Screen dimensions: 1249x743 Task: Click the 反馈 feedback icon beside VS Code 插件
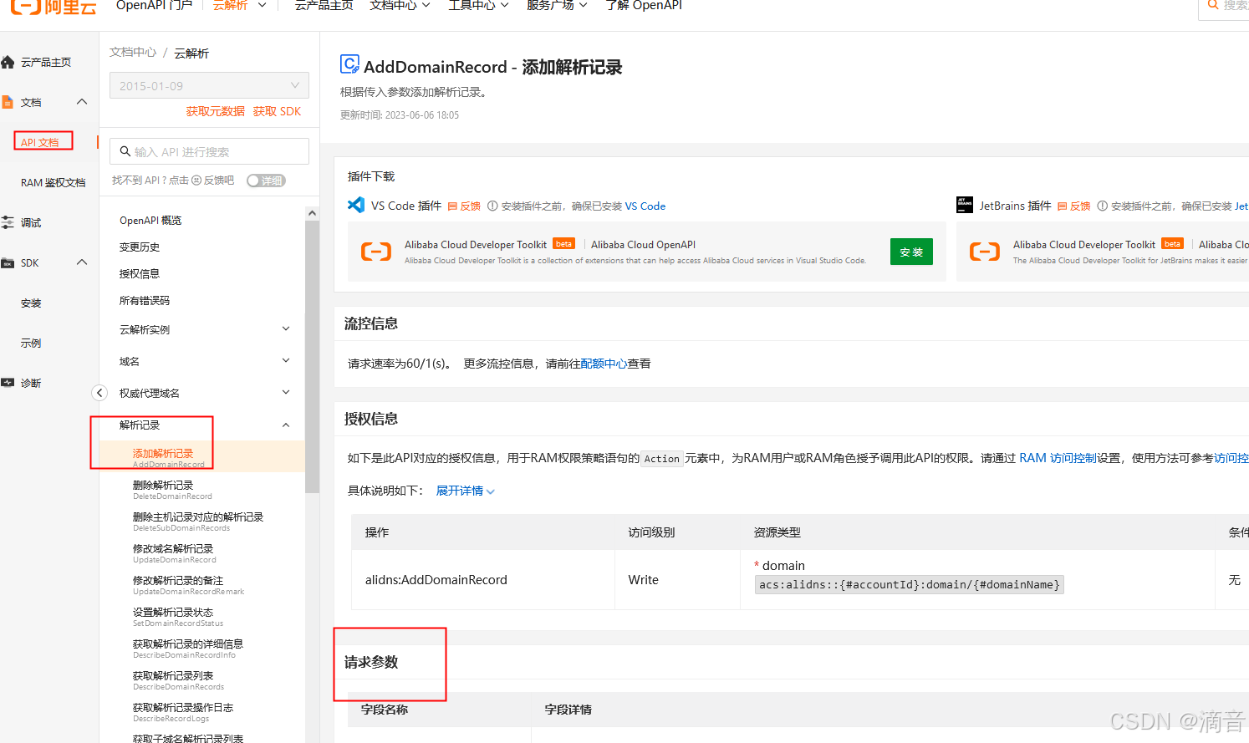(454, 206)
